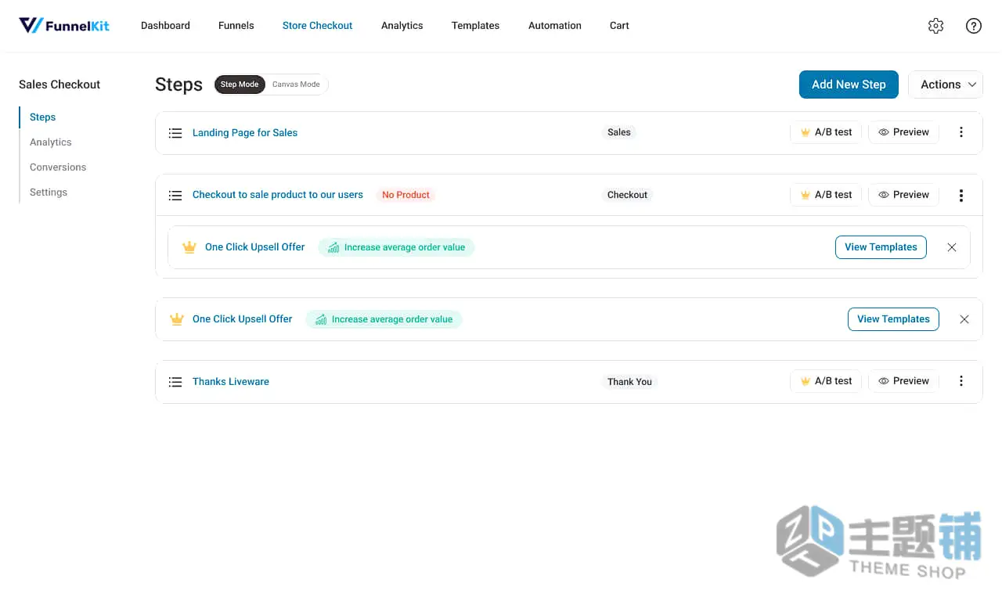The width and height of the screenshot is (1002, 601).
Task: Open the Landing Page for Sales link
Action: [x=245, y=133]
